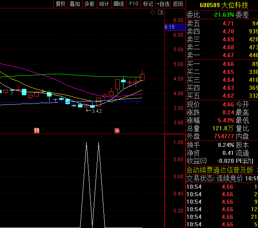Select the 卖一 ask price 4.67
Viewport: 258px width, 228px height.
(x=228, y=55)
